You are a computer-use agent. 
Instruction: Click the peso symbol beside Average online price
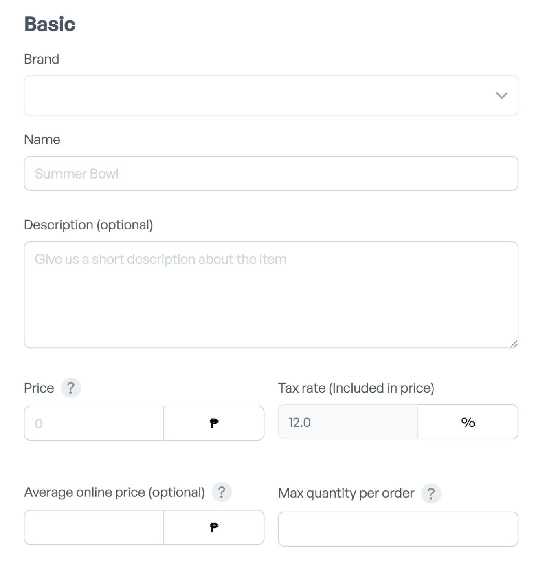click(214, 527)
